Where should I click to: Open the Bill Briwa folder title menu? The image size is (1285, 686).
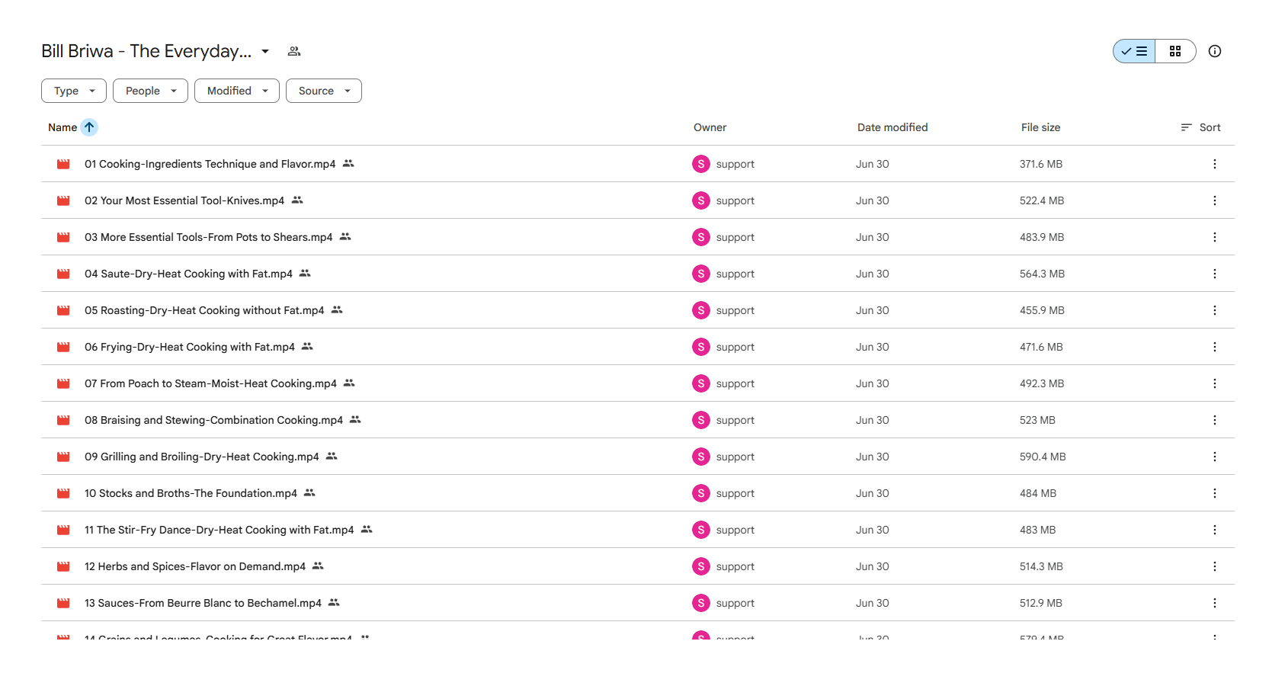(x=155, y=51)
